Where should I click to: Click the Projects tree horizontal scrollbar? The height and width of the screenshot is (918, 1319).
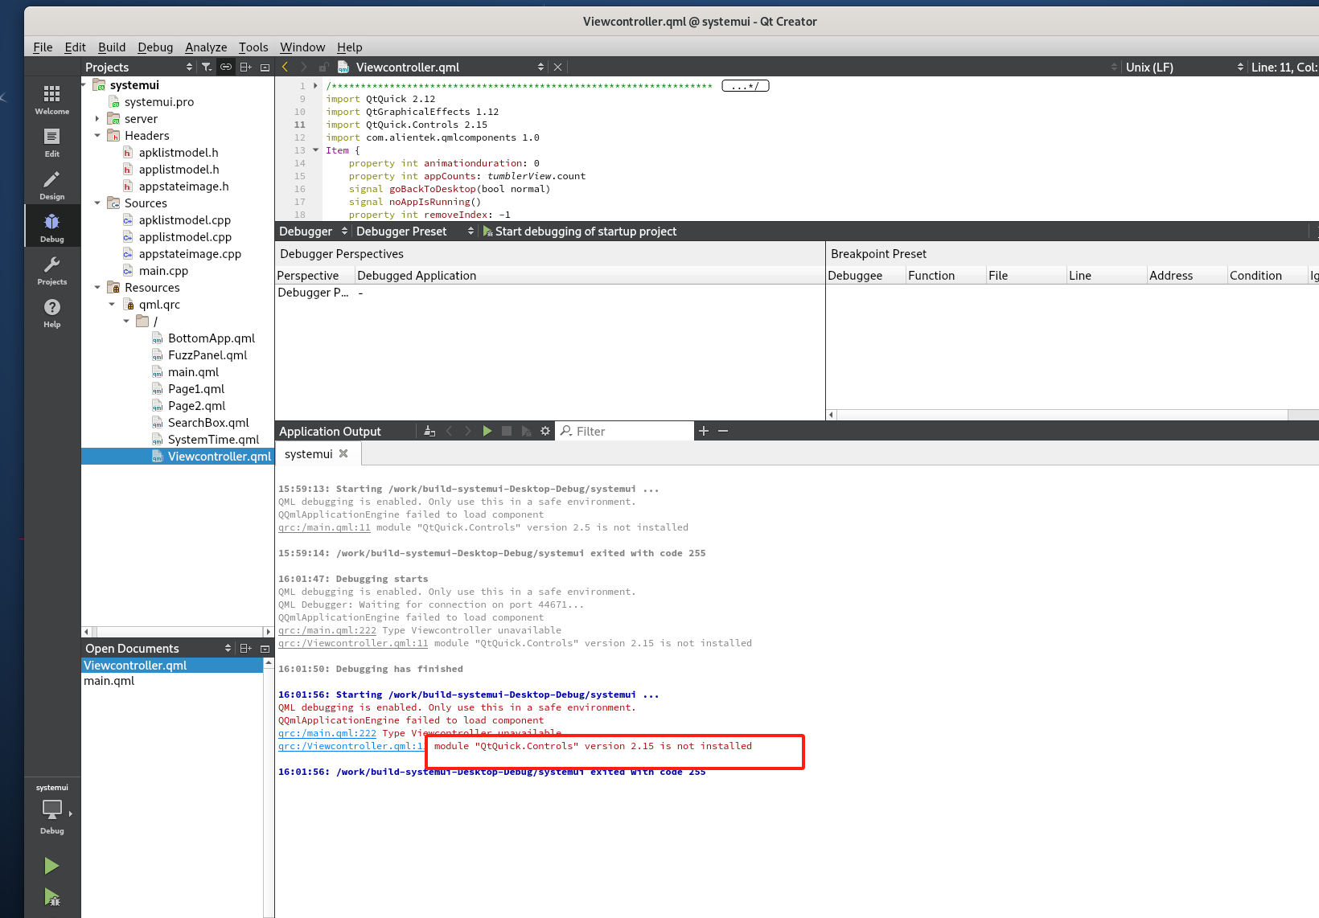[x=177, y=632]
